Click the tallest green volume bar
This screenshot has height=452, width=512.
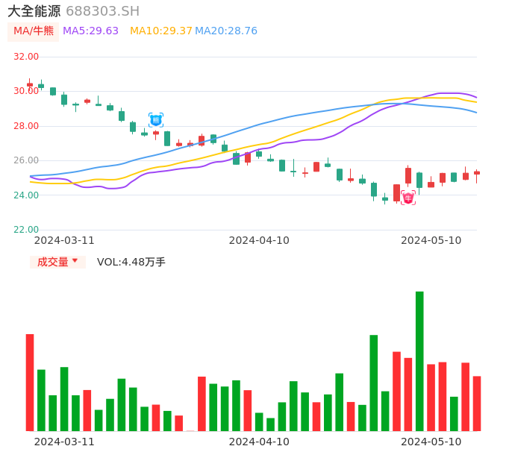click(419, 361)
